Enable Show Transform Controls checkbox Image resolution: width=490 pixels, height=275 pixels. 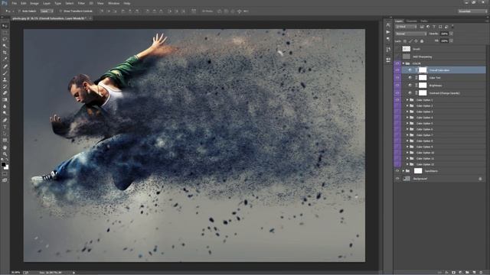pos(60,11)
